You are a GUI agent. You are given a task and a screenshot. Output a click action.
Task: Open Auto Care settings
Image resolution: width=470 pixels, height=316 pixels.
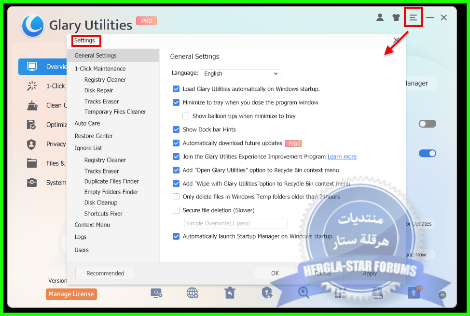87,123
